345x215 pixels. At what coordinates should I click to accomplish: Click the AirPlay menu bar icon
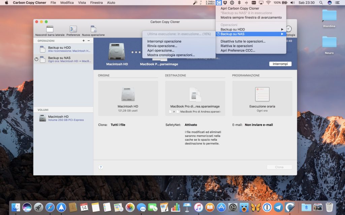[261, 3]
